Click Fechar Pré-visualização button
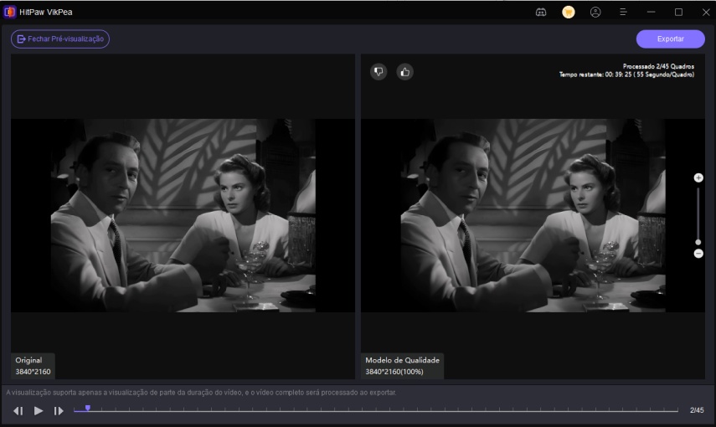This screenshot has height=427, width=716. point(60,39)
